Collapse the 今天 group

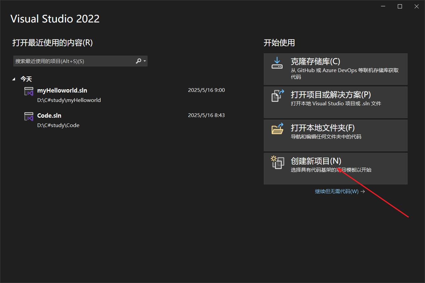point(14,79)
